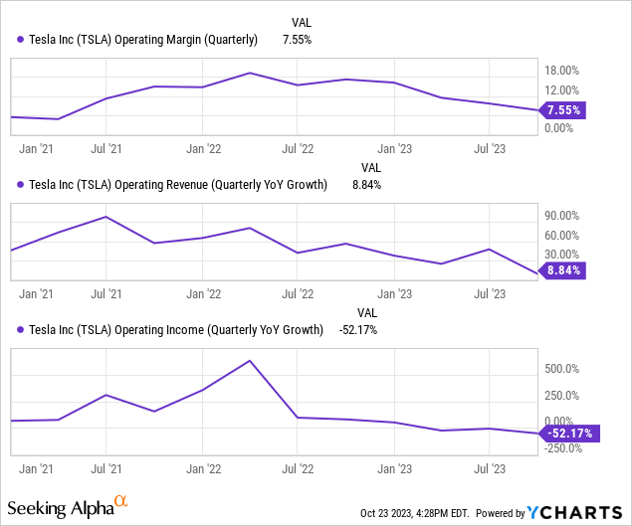Click the peak of the Operating Income line
The width and height of the screenshot is (632, 526).
click(x=249, y=360)
